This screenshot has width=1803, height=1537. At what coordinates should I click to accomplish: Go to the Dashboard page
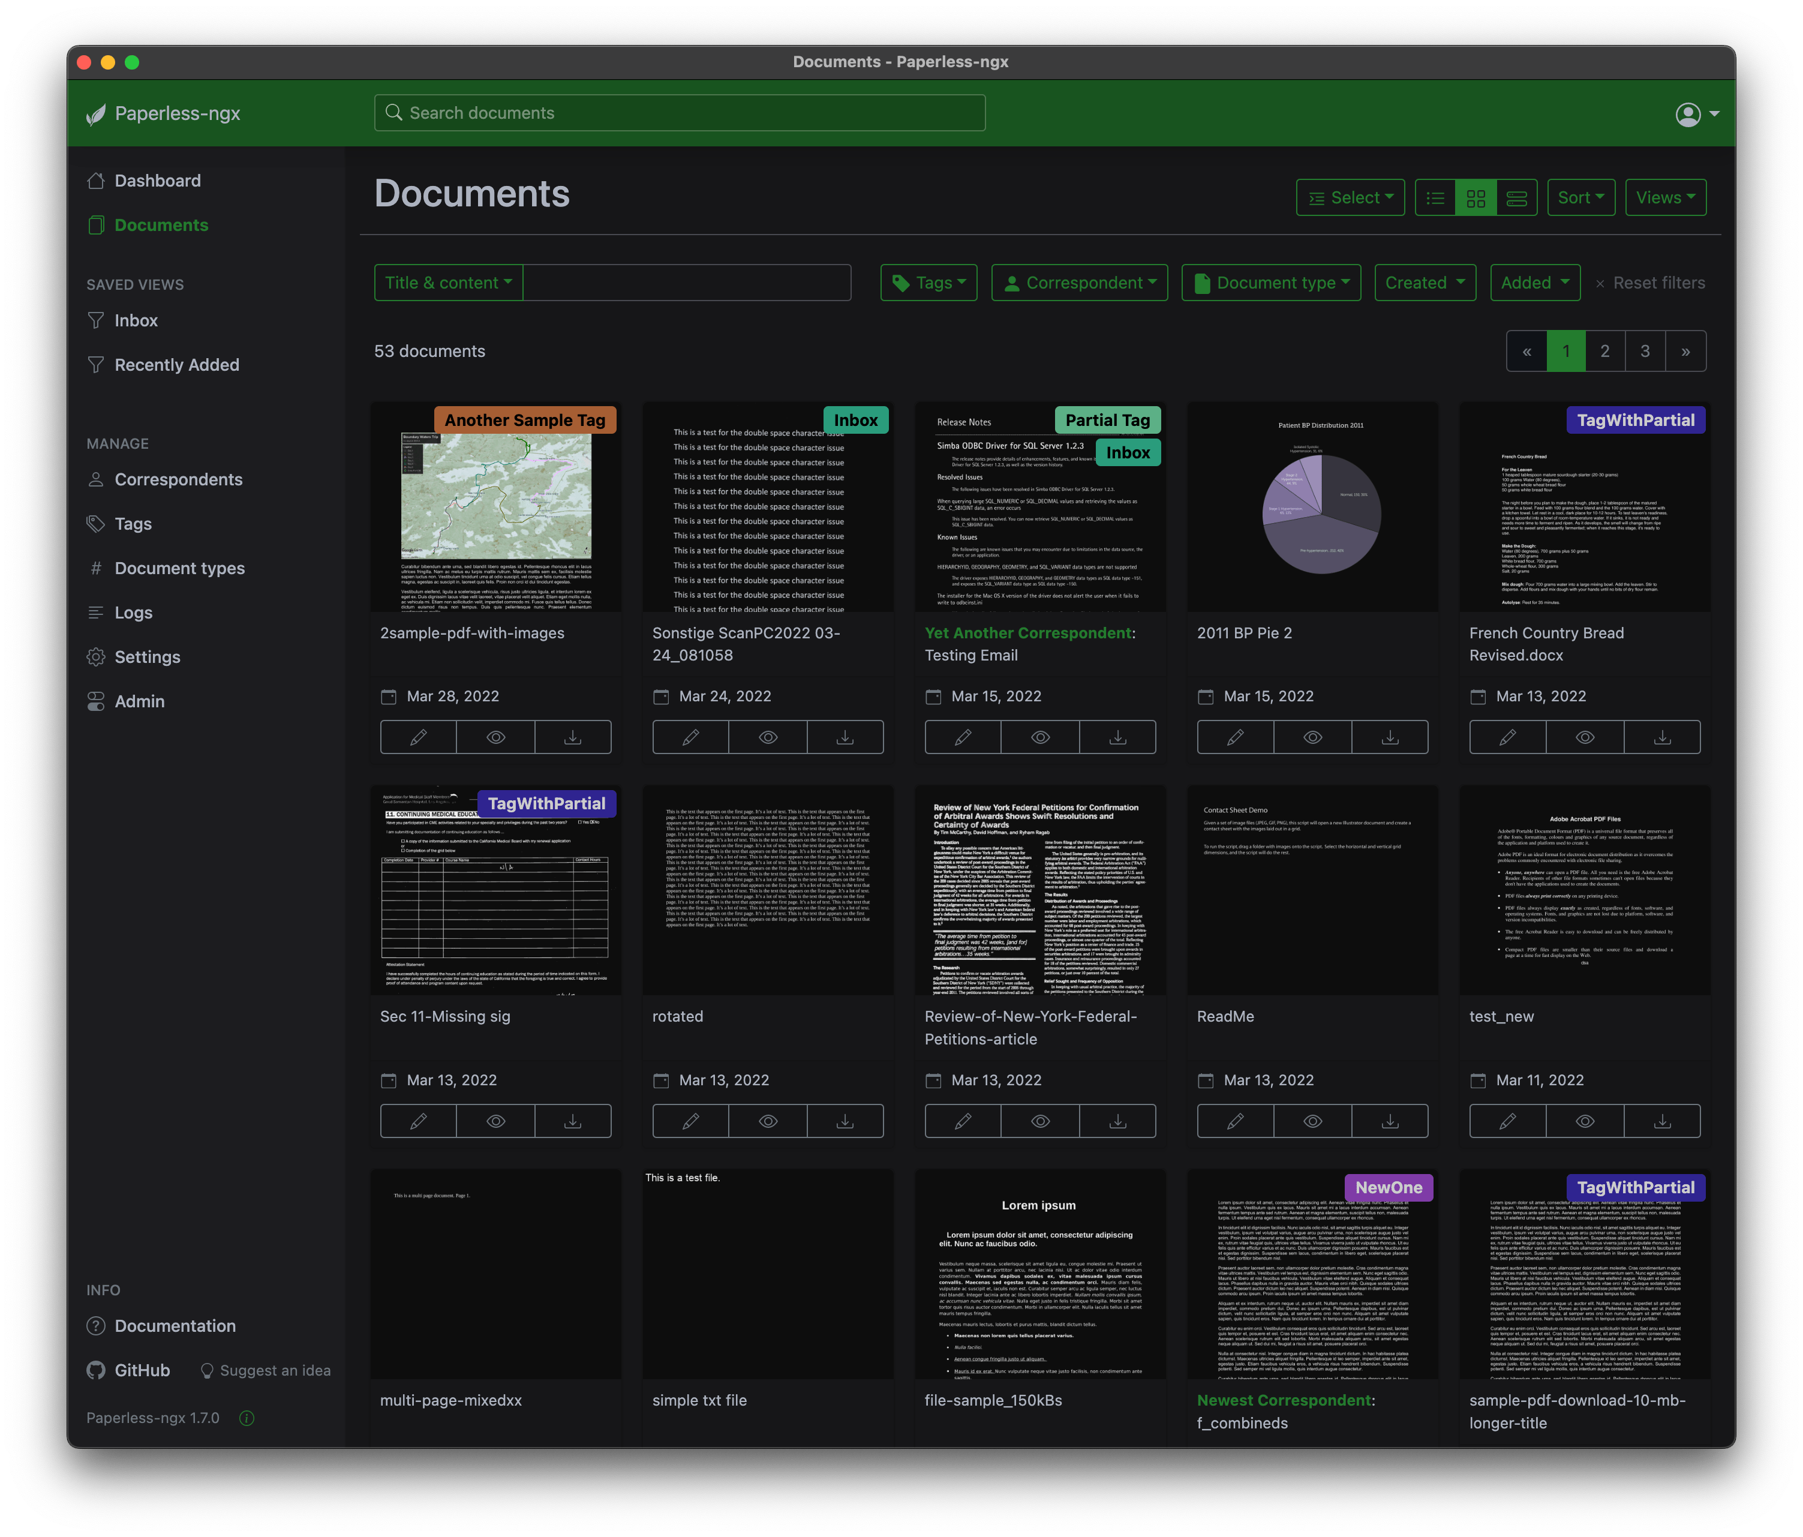[x=158, y=180]
